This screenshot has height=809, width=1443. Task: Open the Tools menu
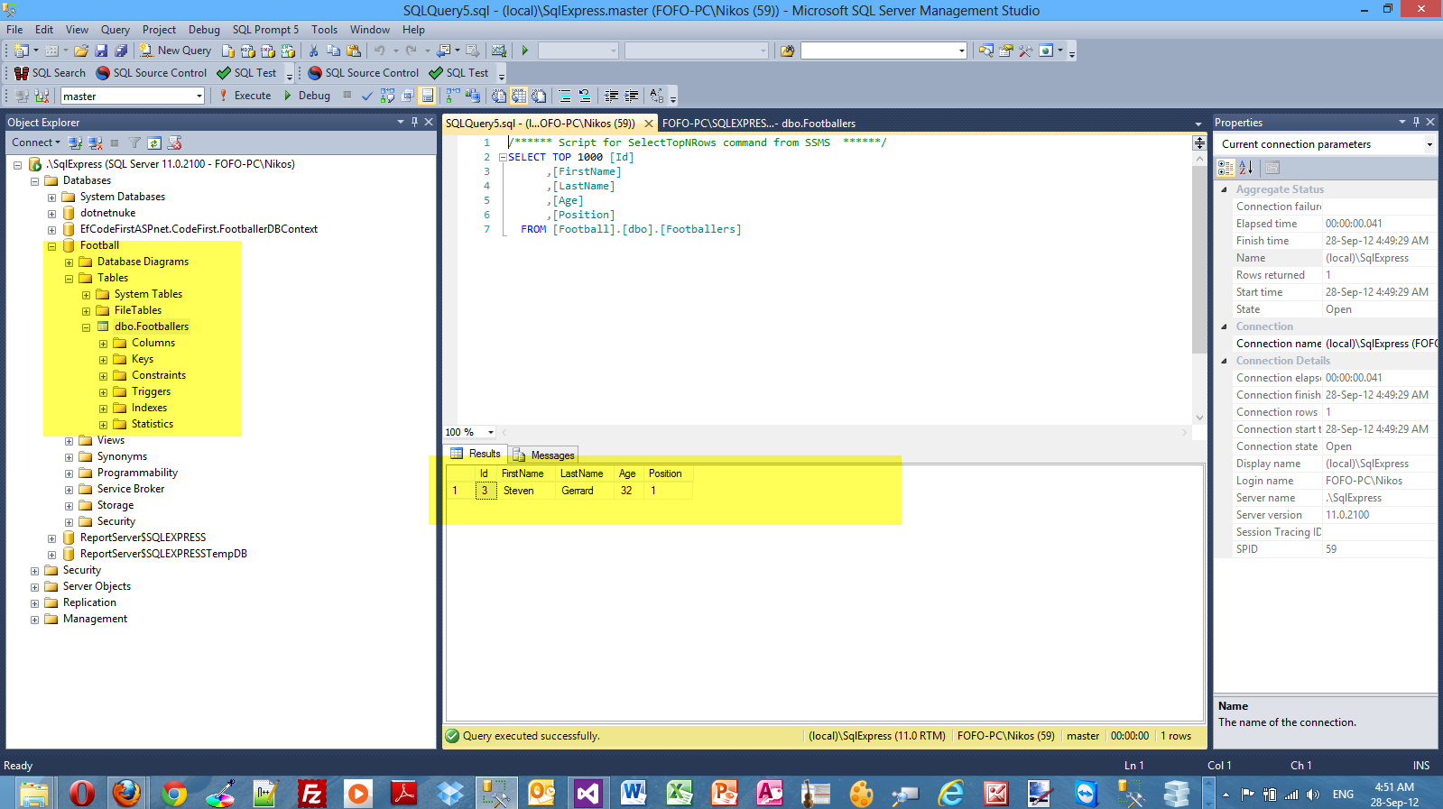pyautogui.click(x=324, y=30)
